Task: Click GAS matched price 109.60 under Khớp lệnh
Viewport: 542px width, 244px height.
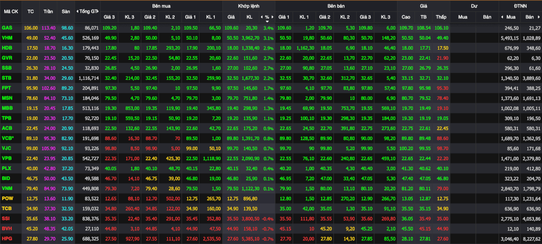Action: [231, 28]
